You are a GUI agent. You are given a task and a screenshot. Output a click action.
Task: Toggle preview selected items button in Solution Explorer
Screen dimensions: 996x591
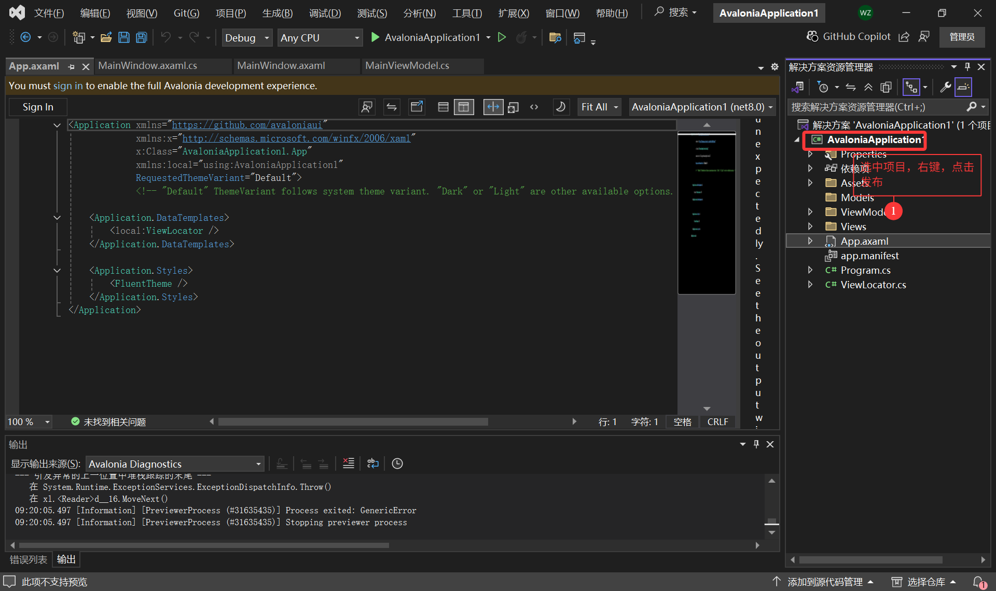point(963,87)
